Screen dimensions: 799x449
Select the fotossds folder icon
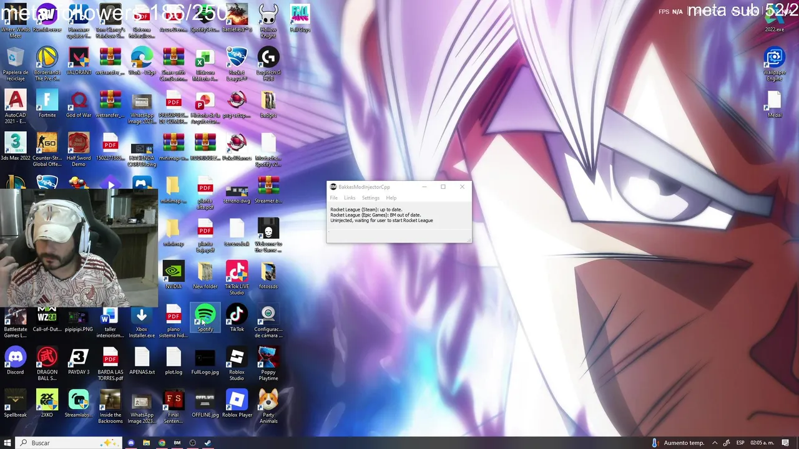tap(268, 275)
